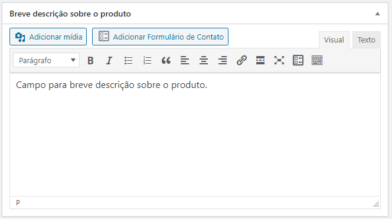Insert a numbered list
The width and height of the screenshot is (392, 219).
click(x=147, y=60)
